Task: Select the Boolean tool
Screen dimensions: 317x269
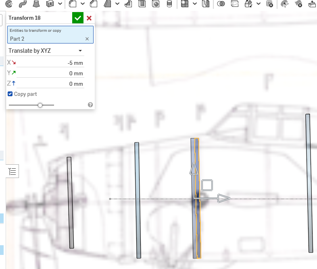Action: click(221, 4)
